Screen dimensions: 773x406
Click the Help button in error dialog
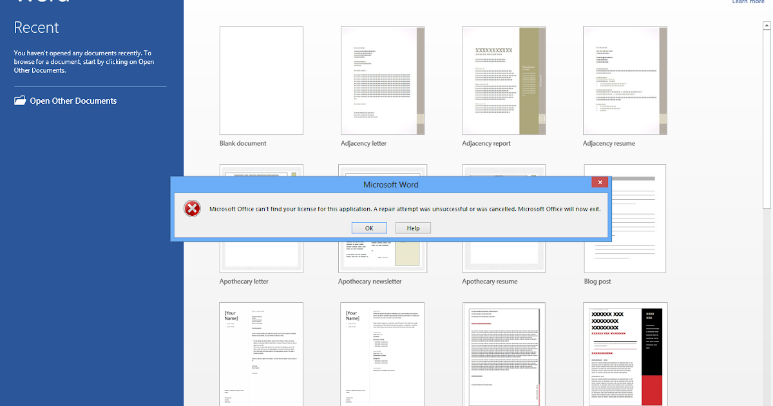point(413,228)
